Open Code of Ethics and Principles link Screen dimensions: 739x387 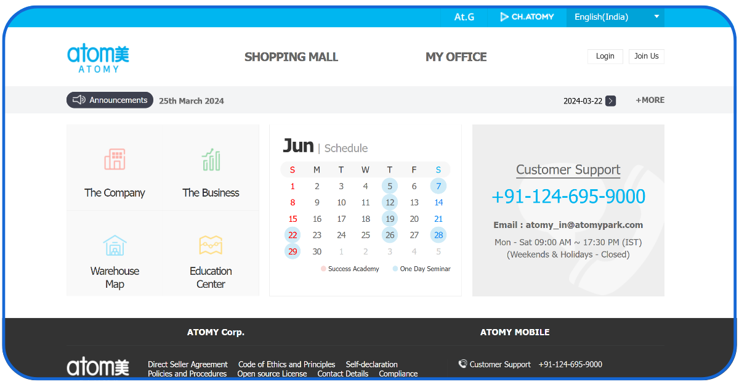pos(287,365)
